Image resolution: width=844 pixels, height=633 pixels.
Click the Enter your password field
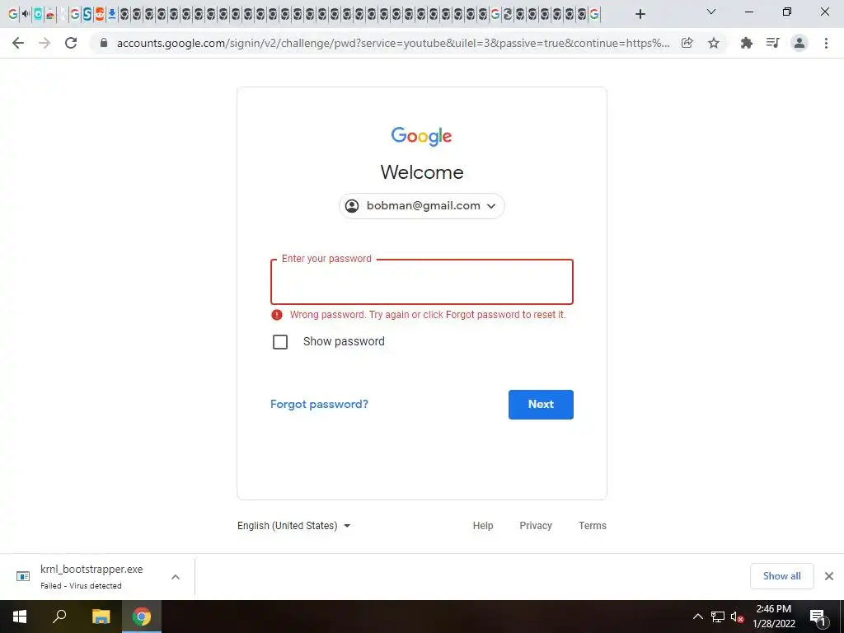pyautogui.click(x=422, y=282)
